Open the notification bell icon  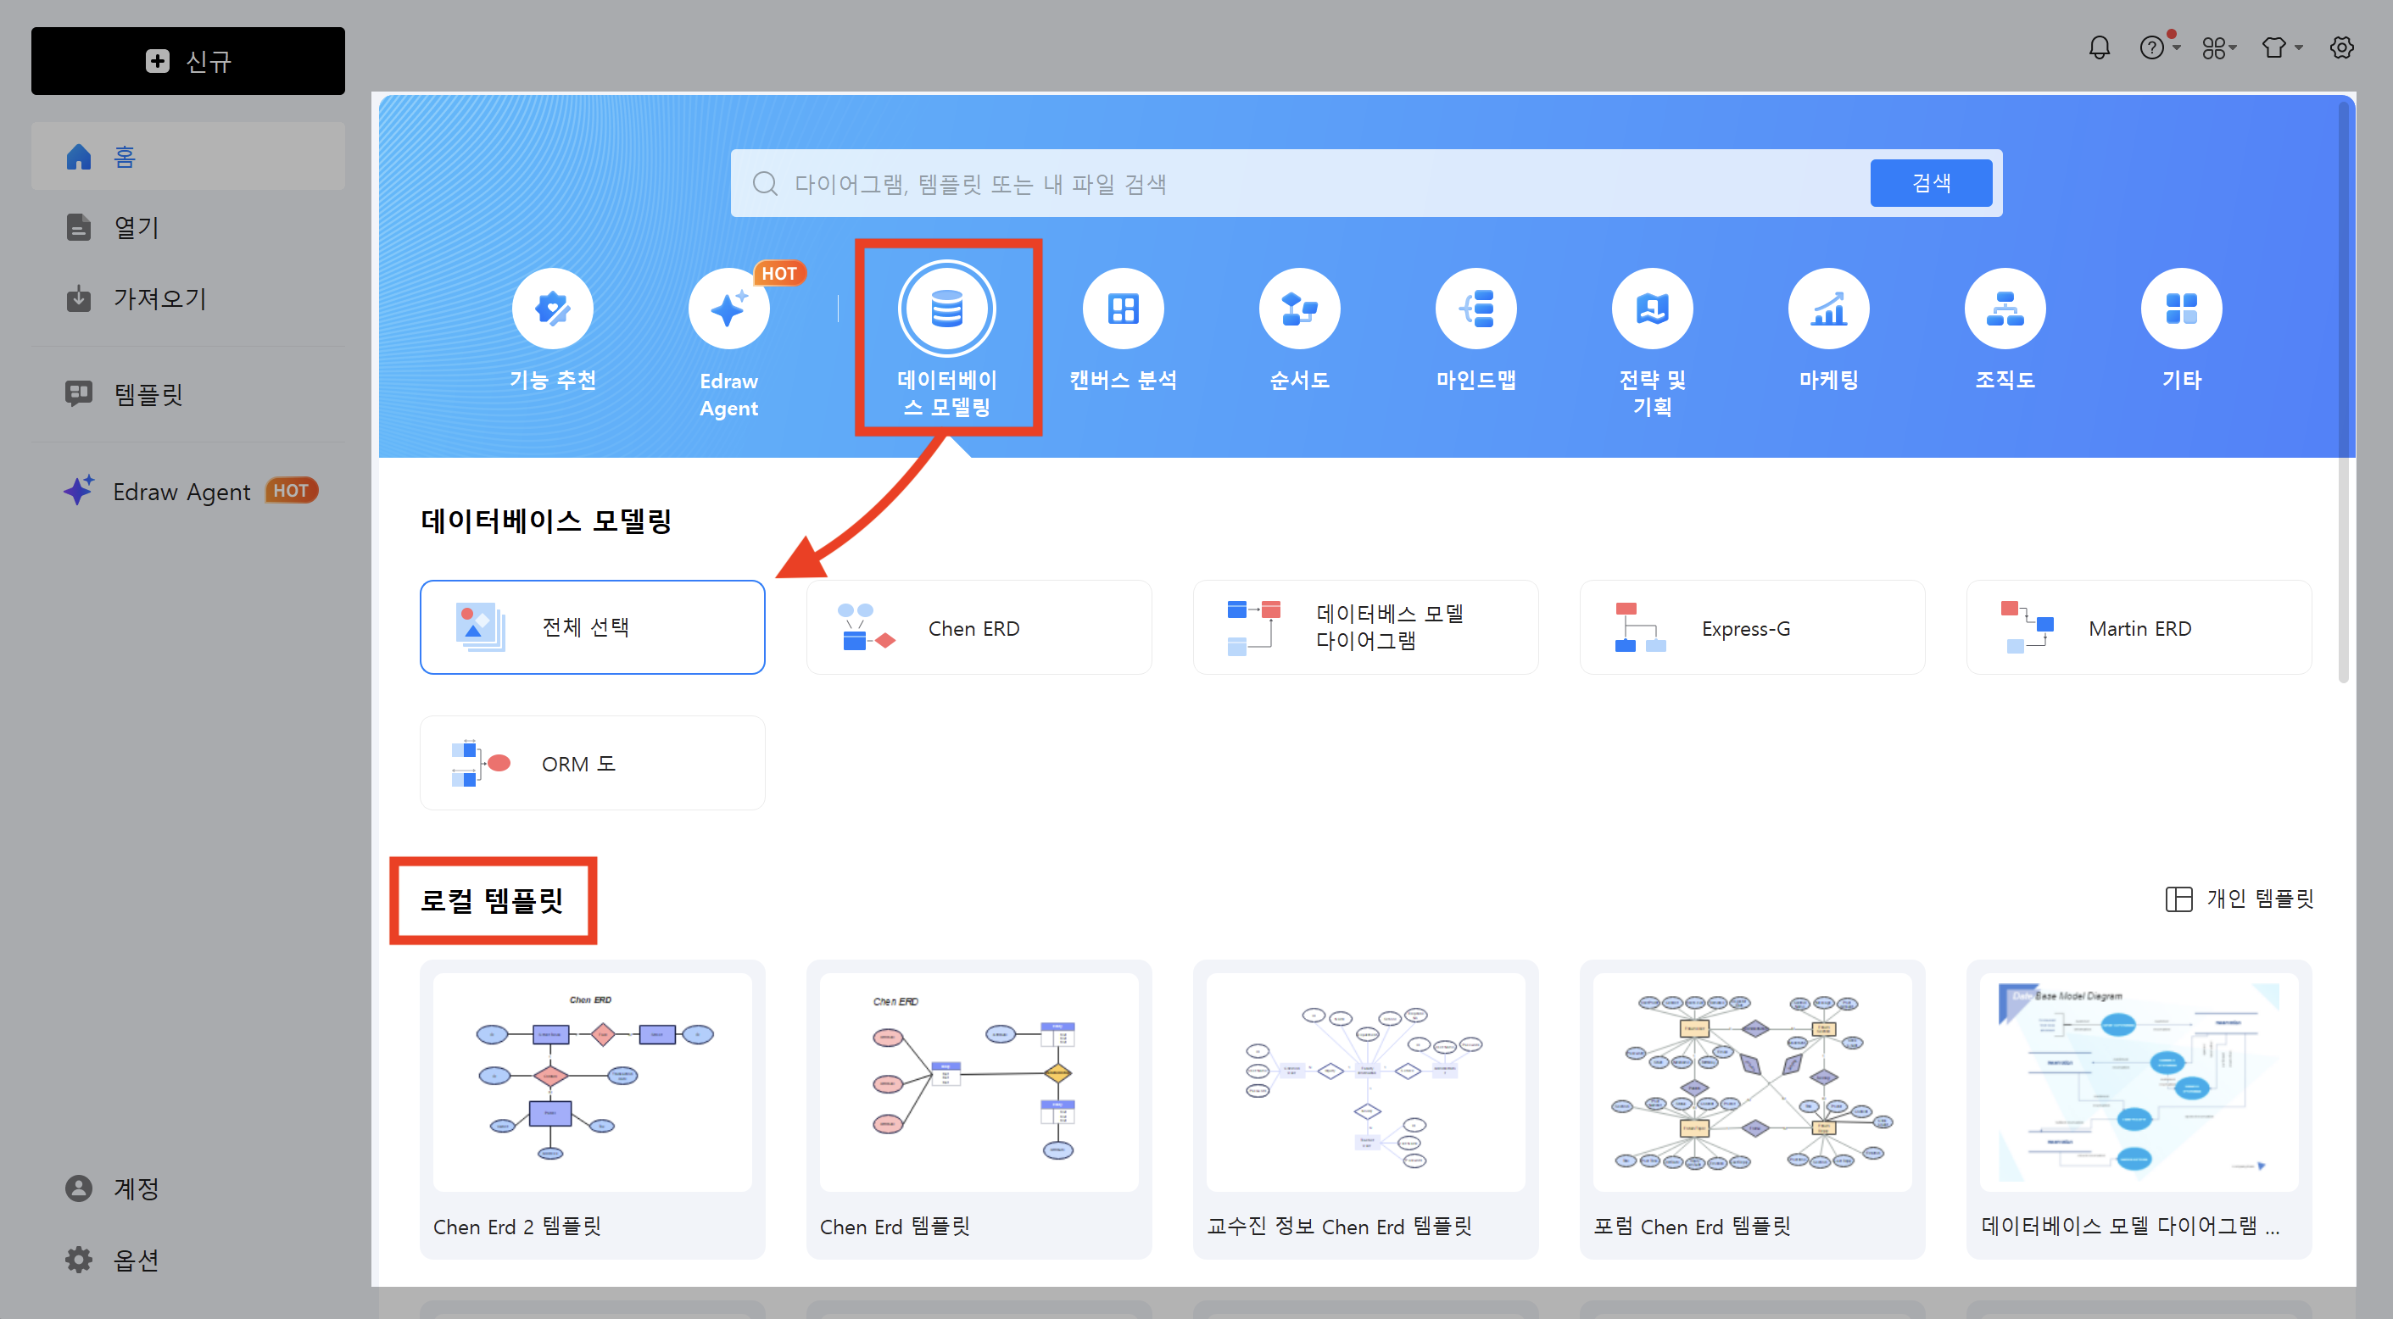point(2099,47)
